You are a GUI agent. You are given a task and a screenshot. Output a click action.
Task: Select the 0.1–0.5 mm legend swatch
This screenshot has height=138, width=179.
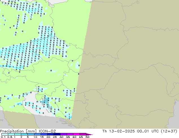5,134
